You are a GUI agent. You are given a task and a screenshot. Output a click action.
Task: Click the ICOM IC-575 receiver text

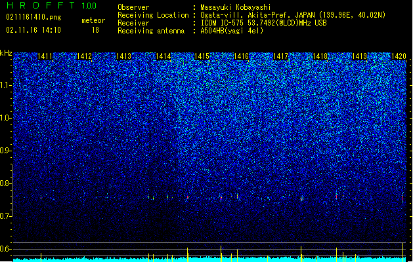click(x=263, y=23)
